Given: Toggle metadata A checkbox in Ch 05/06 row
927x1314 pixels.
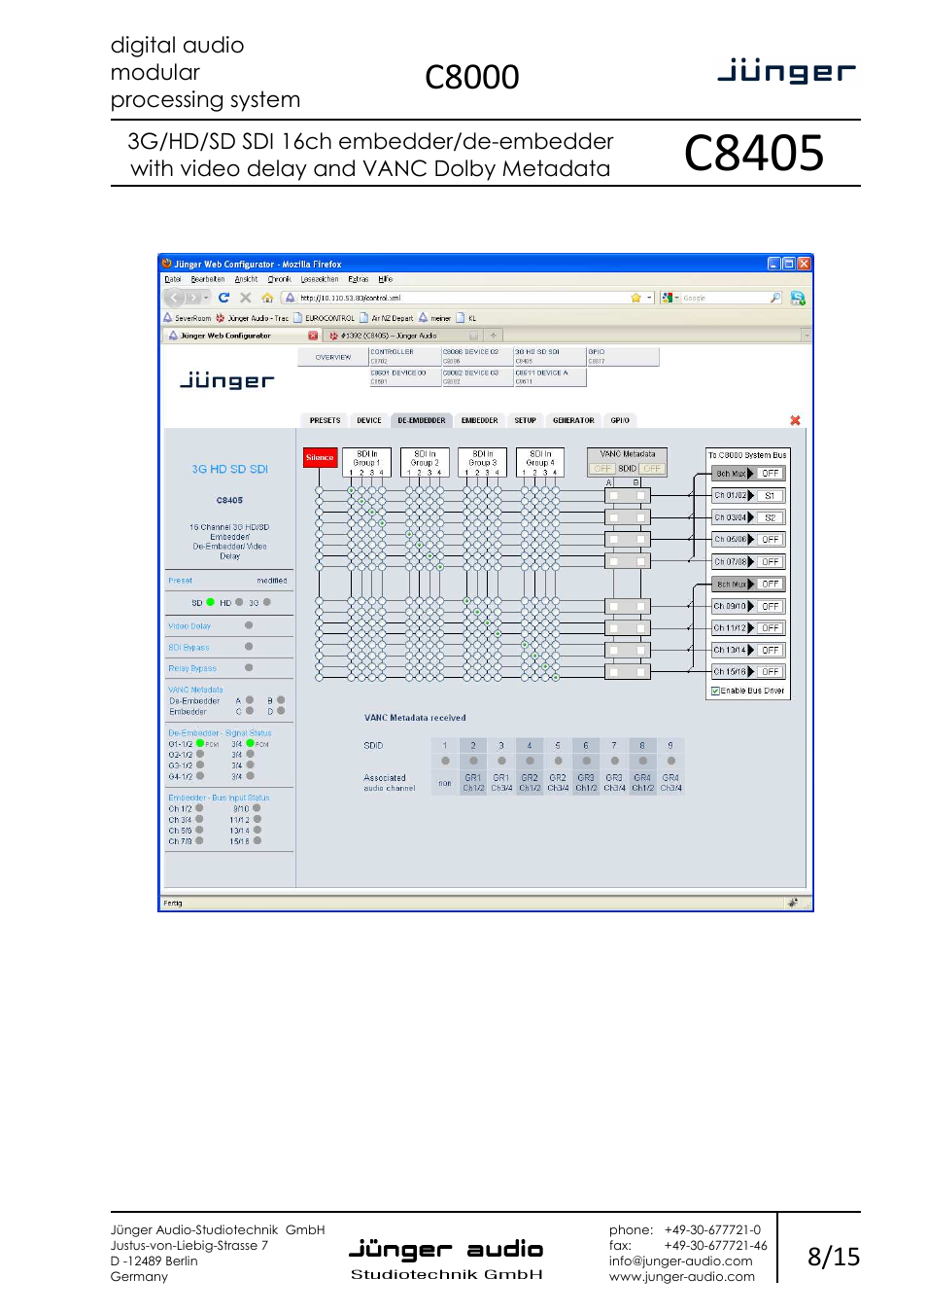Looking at the screenshot, I should (x=613, y=539).
